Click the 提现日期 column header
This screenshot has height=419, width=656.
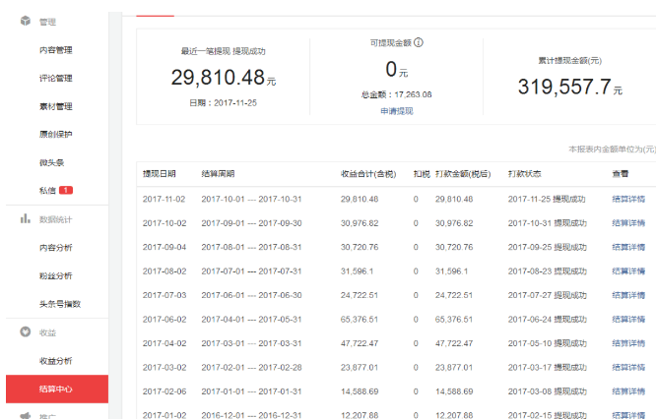click(x=160, y=173)
